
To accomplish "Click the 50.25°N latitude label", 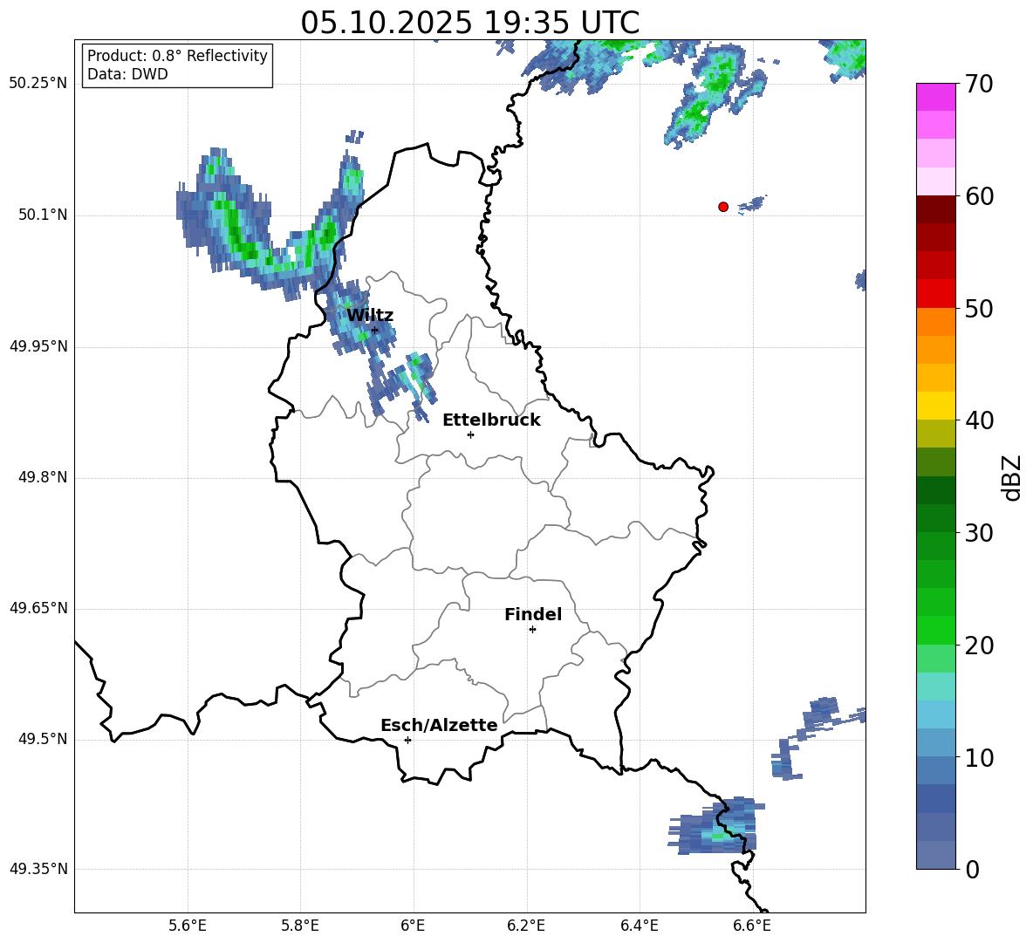I will coord(38,84).
